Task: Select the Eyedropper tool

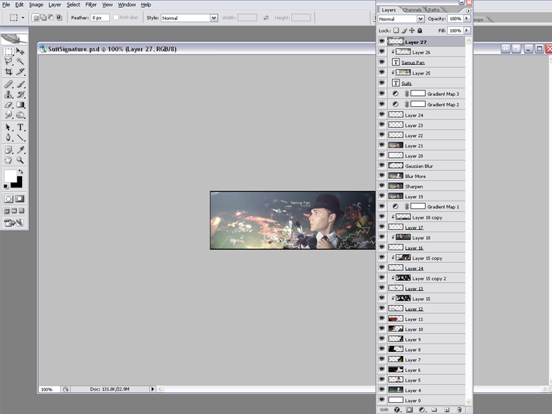Action: 21,150
